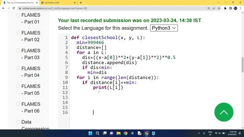244x137 pixels.
Task: Click on 'if dis<min:' code line
Action: (97, 67)
